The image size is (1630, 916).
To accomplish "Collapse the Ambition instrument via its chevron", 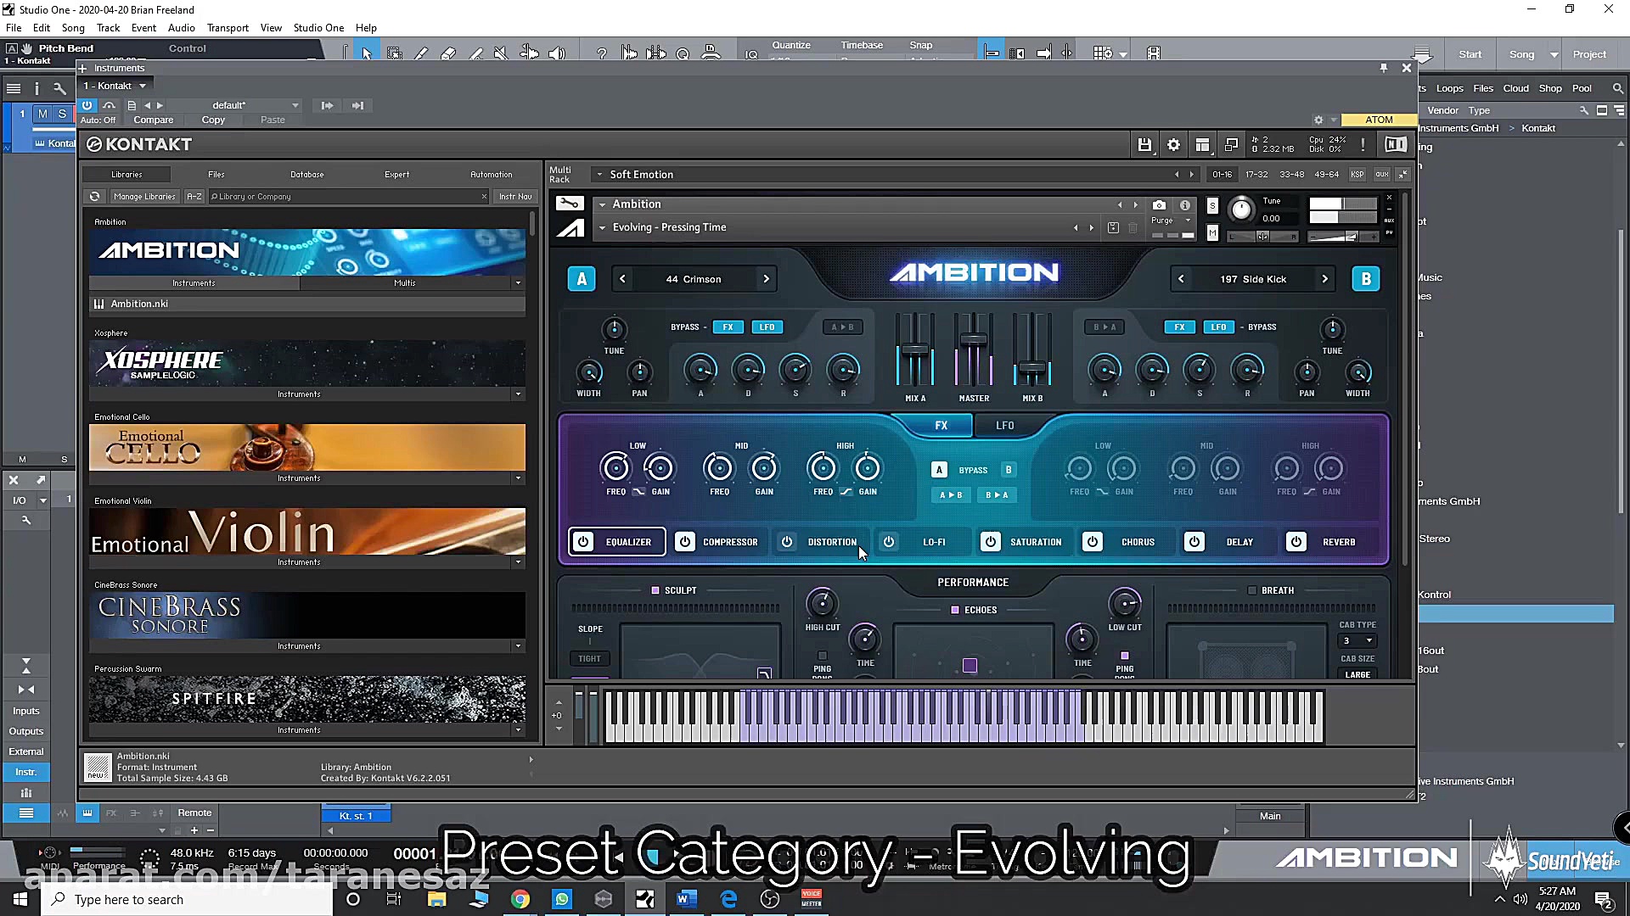I will point(602,204).
